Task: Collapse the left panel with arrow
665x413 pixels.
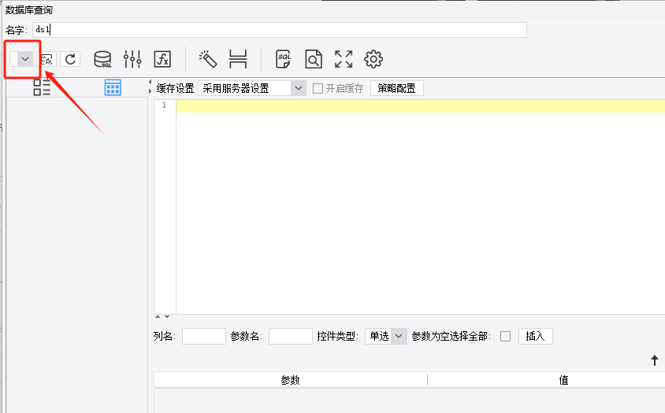Action: pyautogui.click(x=150, y=82)
